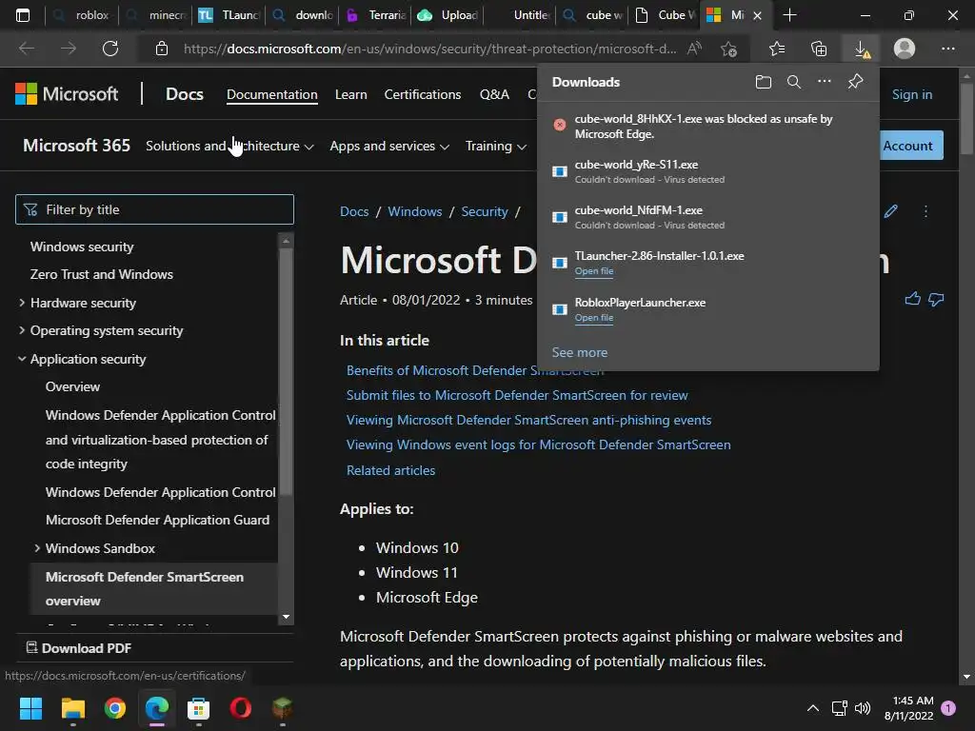975x731 pixels.
Task: Click the Edge downloads toolbar icon
Action: tap(861, 49)
